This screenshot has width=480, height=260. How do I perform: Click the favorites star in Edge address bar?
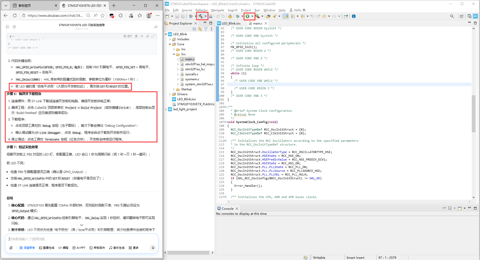click(102, 15)
